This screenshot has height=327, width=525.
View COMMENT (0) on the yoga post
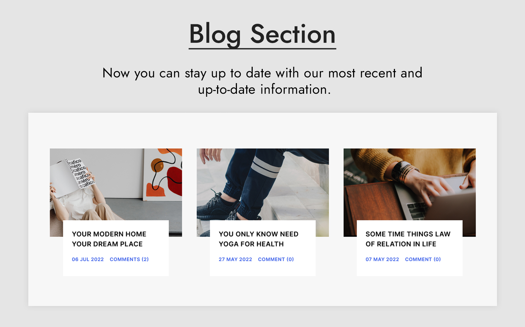[276, 259]
